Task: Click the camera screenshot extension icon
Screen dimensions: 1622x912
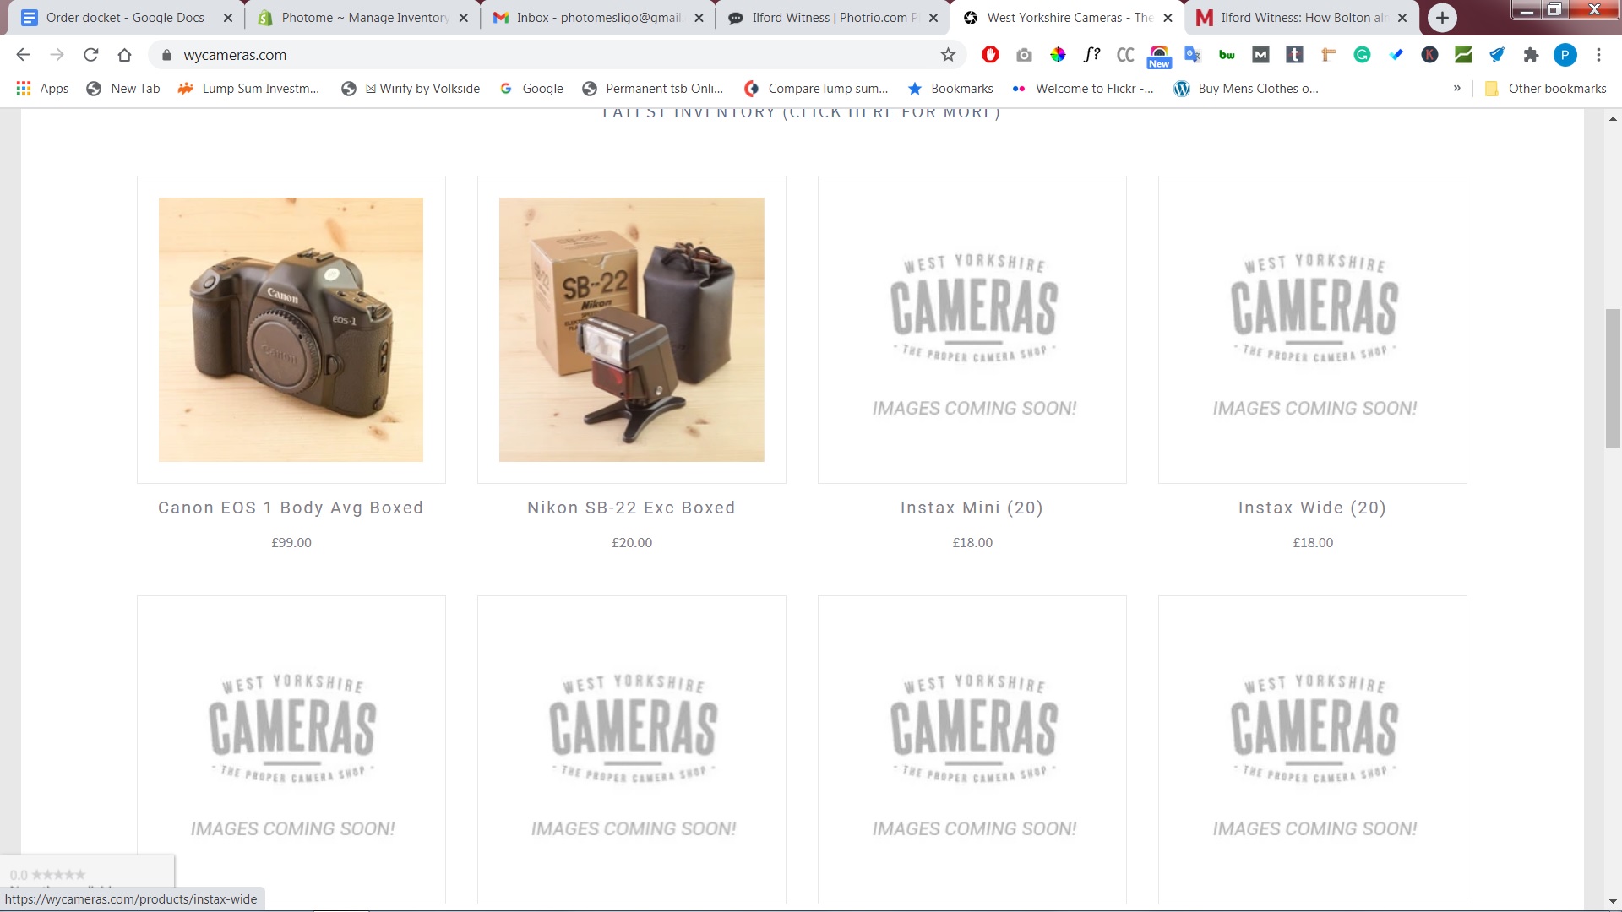Action: [x=1024, y=55]
